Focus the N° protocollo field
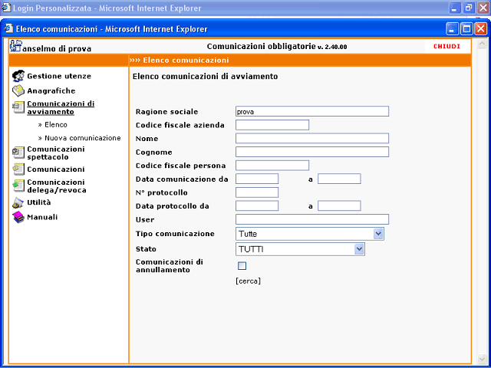The width and height of the screenshot is (491, 368). click(x=257, y=192)
